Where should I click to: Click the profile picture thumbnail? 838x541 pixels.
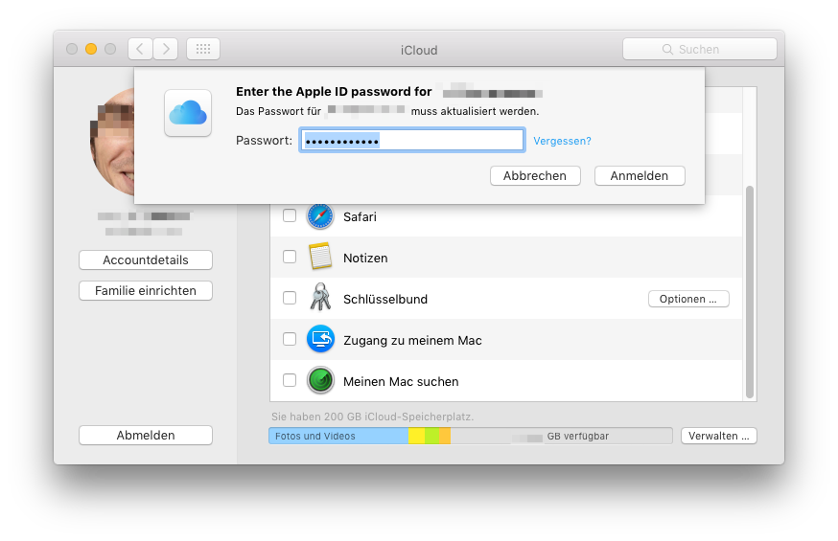coord(112,142)
